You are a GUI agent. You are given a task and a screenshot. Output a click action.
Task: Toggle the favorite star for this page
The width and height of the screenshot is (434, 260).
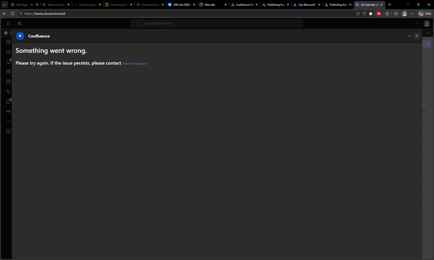coord(371,13)
